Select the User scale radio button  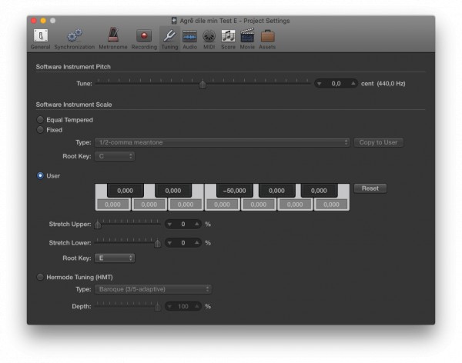pyautogui.click(x=40, y=175)
